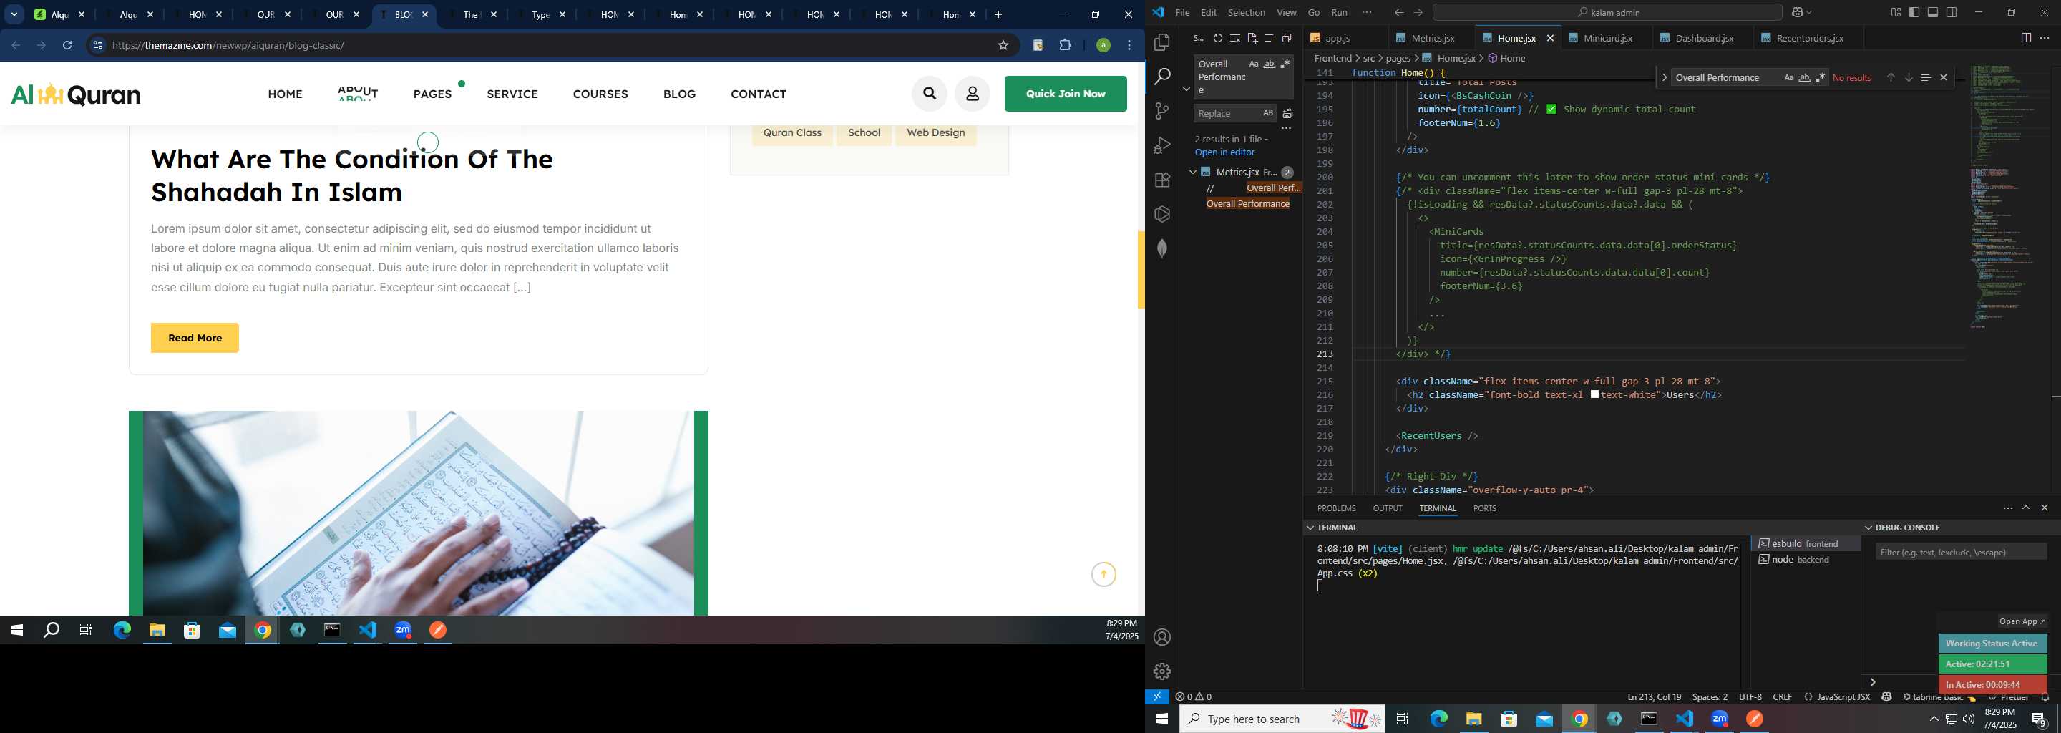Open the Selection menu in VS Code
2061x733 pixels.
point(1247,13)
